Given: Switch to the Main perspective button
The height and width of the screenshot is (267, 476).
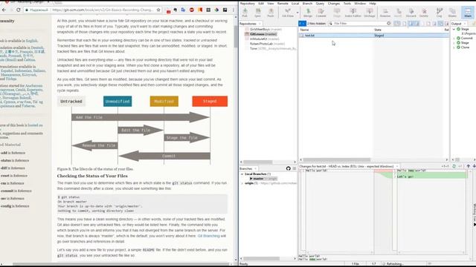Looking at the screenshot, I should [468, 13].
